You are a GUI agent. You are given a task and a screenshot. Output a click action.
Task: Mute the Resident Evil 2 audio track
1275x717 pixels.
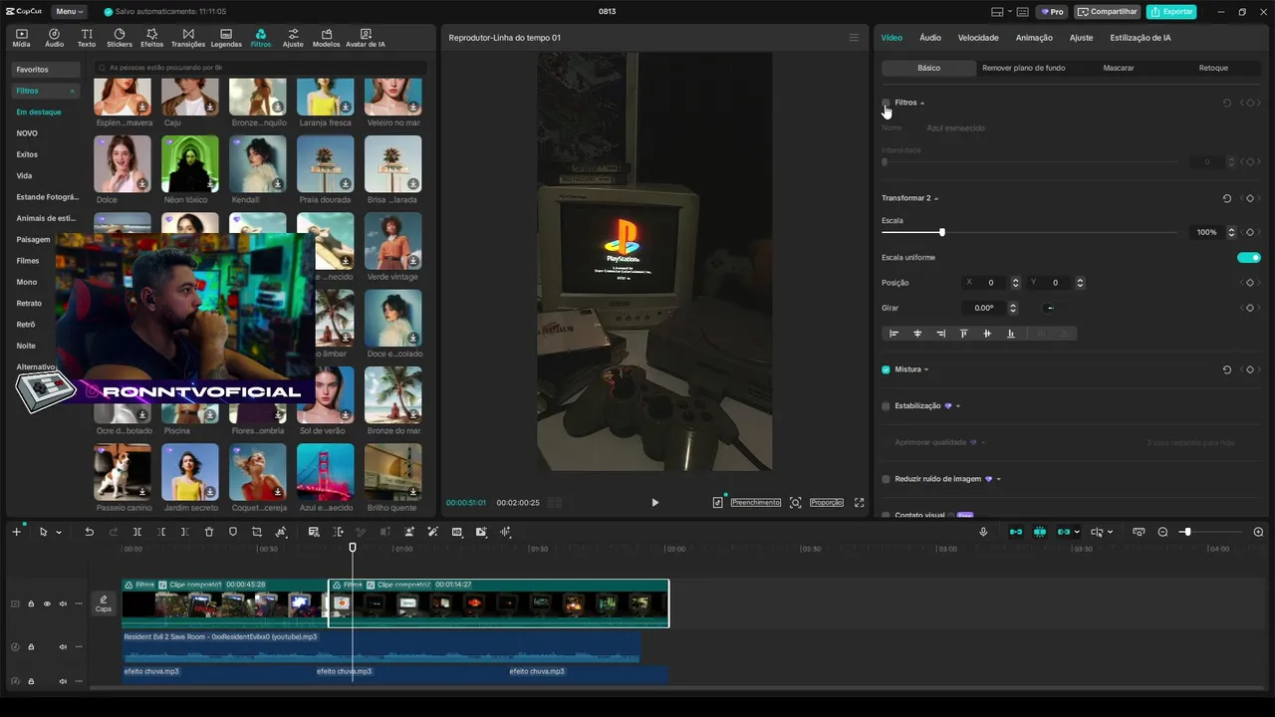coord(63,646)
